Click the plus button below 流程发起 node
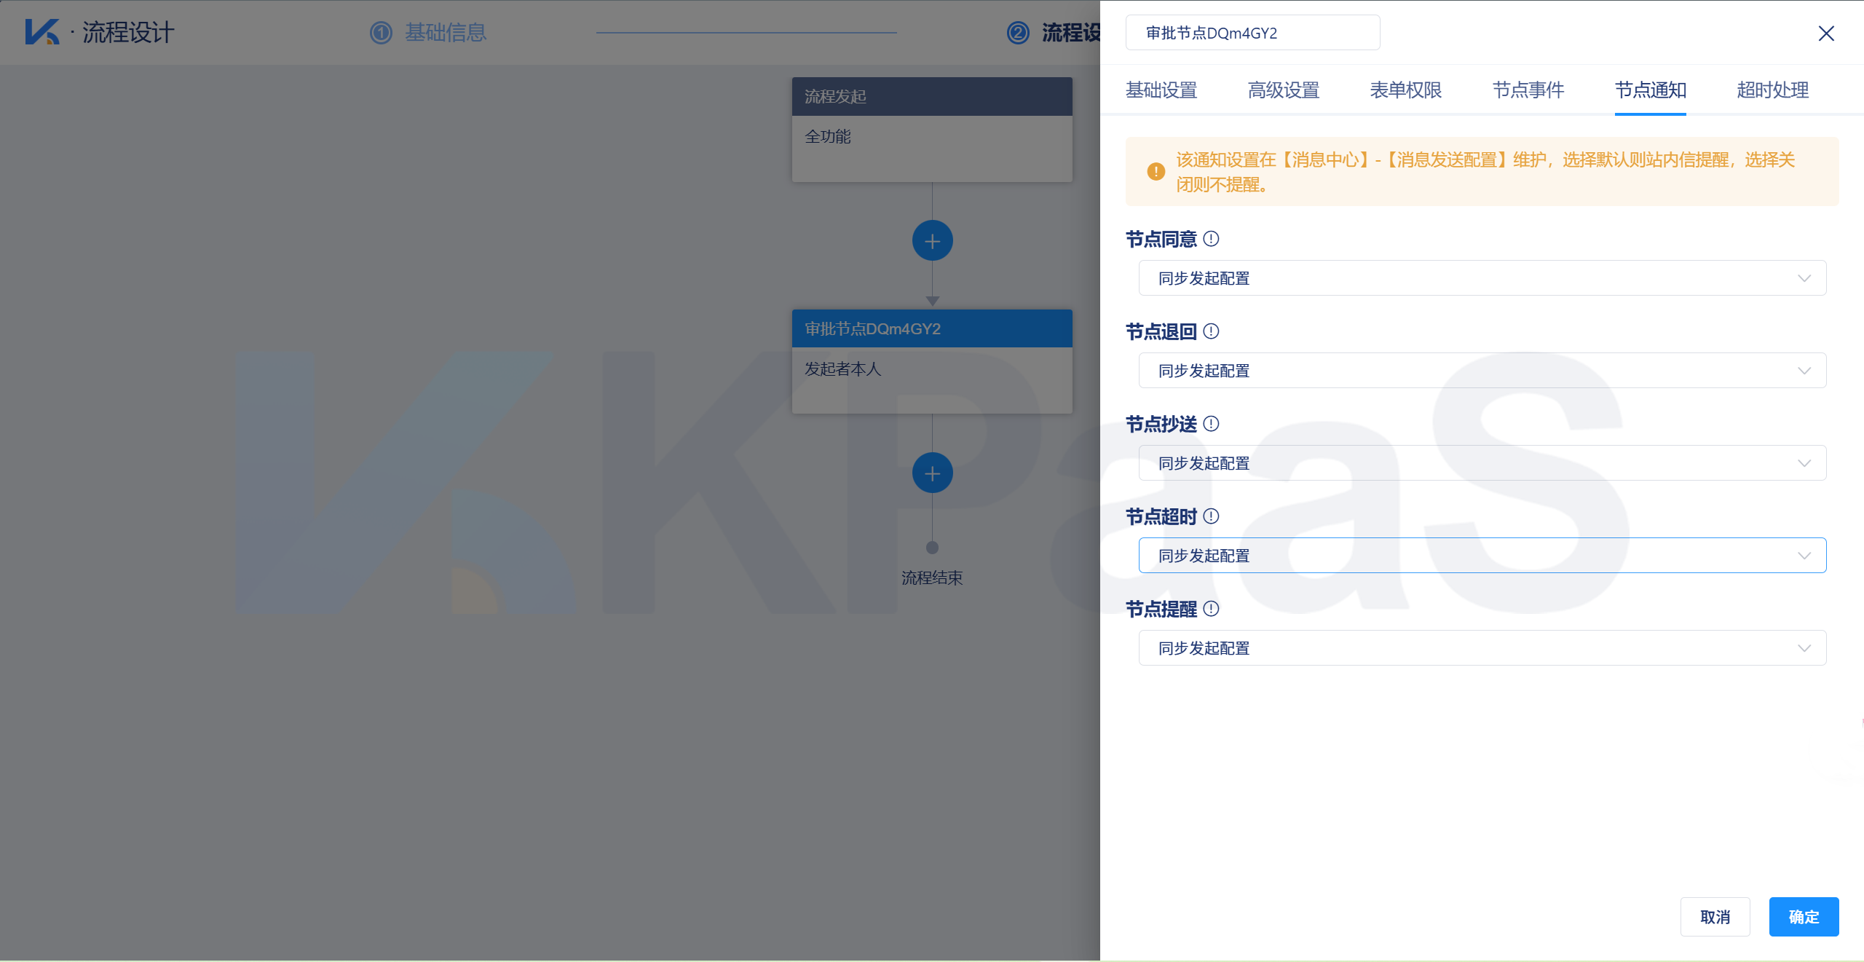 (932, 241)
